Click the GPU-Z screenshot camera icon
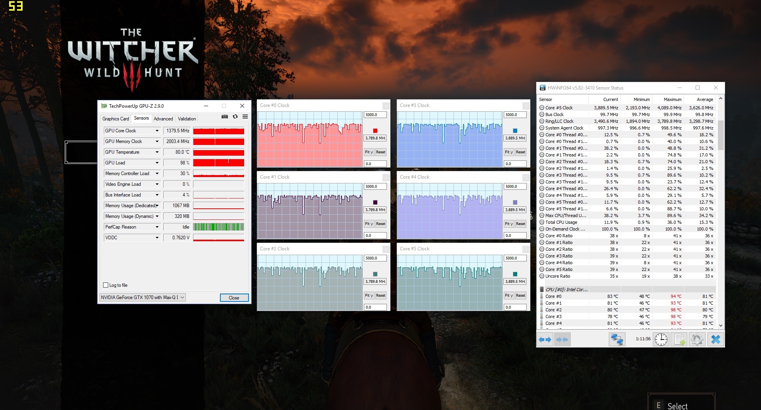The image size is (761, 410). point(225,117)
